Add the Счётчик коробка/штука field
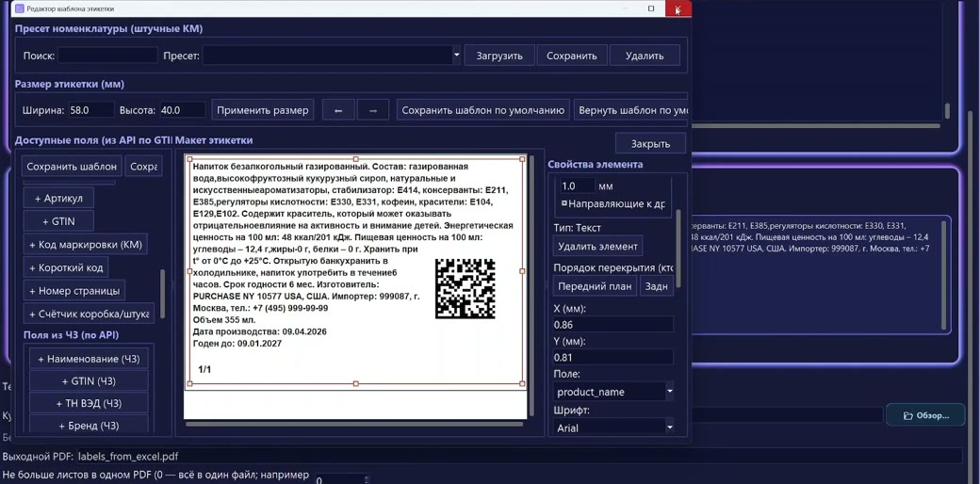Viewport: 980px width, 484px height. [x=89, y=314]
